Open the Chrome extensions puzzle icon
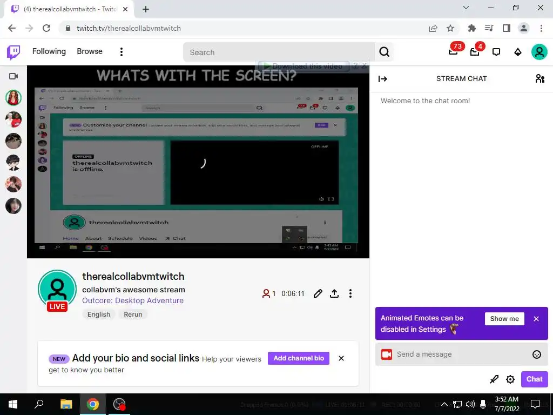This screenshot has height=415, width=553. click(471, 28)
